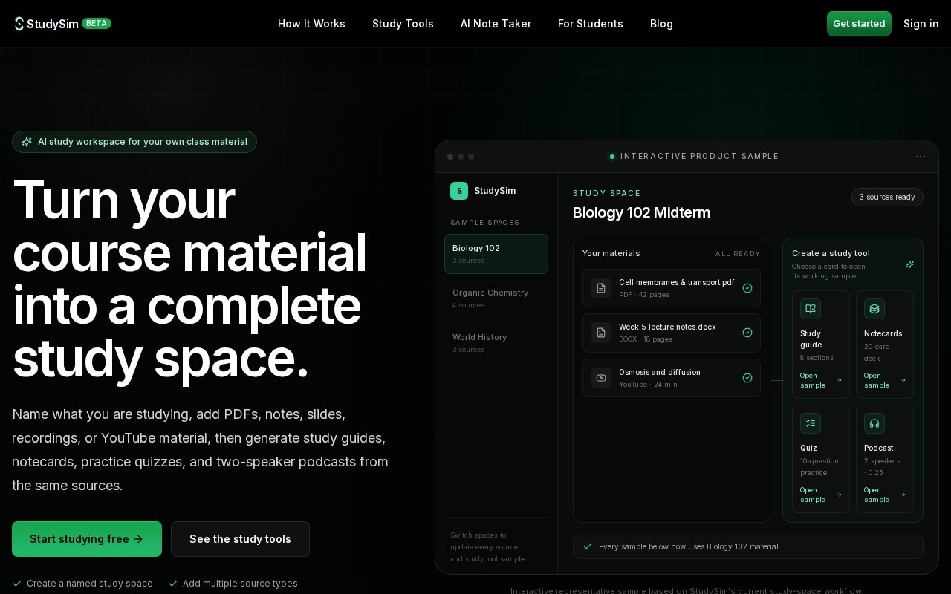Click the See the study tools button
Image resolution: width=951 pixels, height=594 pixels.
(240, 539)
